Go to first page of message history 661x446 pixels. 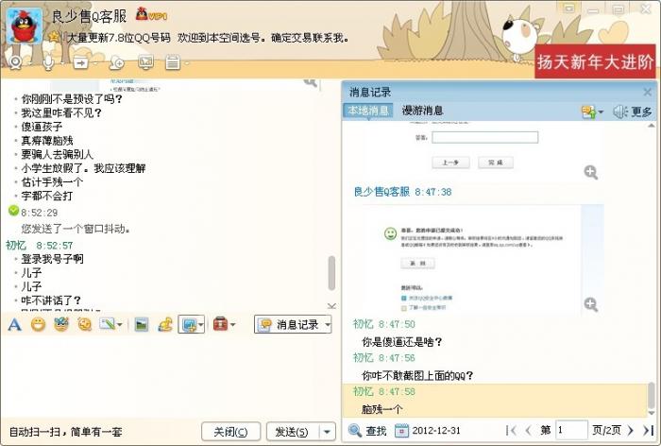(511, 431)
